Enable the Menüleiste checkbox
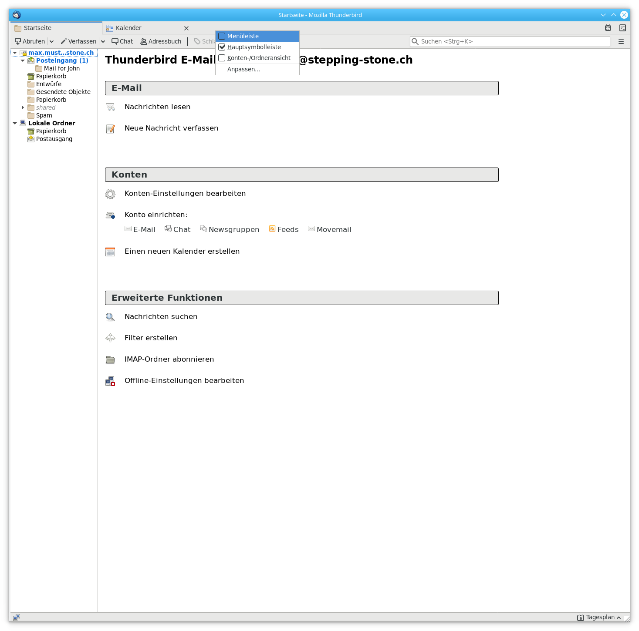639x631 pixels. (x=222, y=36)
